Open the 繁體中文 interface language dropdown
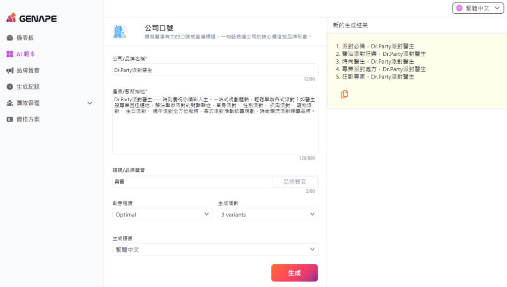Image resolution: width=507 pixels, height=287 pixels. [x=478, y=8]
